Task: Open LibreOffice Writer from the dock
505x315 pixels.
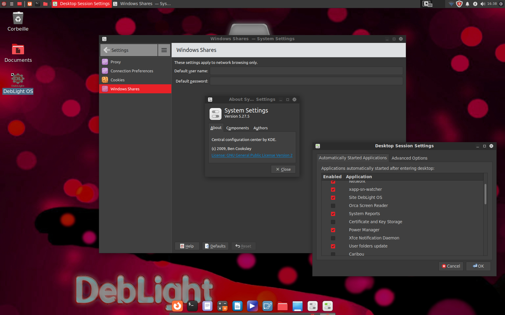Action: click(237, 306)
